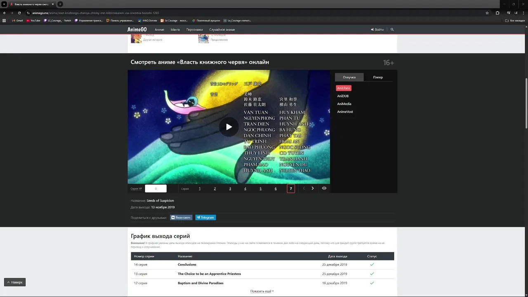Select AniLibria voice-over
This screenshot has height=297, width=528.
(344, 88)
